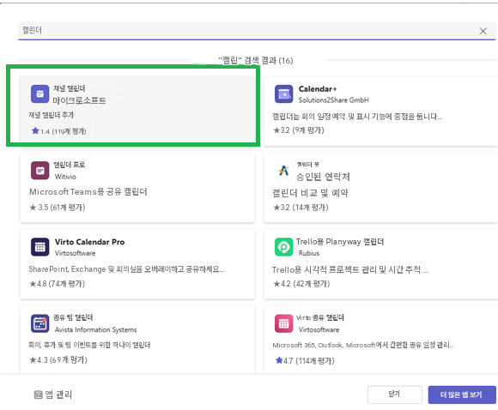Open 앱 관리 link
Viewport: 498px width, 410px height.
tap(53, 395)
